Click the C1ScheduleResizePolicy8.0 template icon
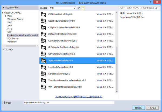 tap(43, 21)
